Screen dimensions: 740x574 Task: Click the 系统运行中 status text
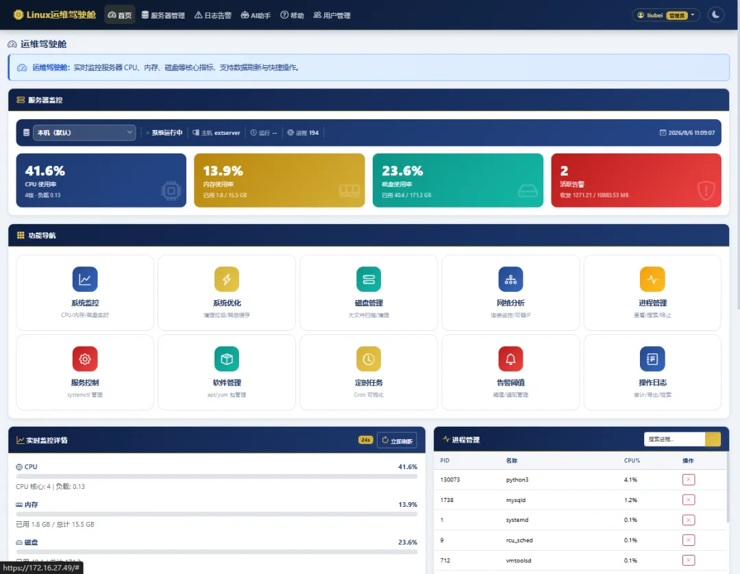point(167,132)
